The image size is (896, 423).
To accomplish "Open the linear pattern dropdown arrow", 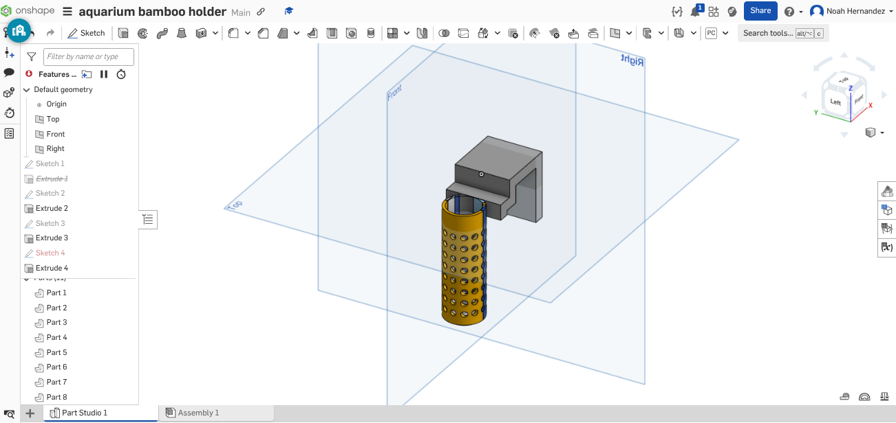I will (407, 33).
